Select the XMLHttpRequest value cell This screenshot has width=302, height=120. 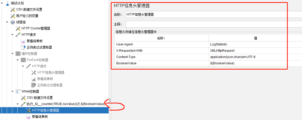(255, 51)
